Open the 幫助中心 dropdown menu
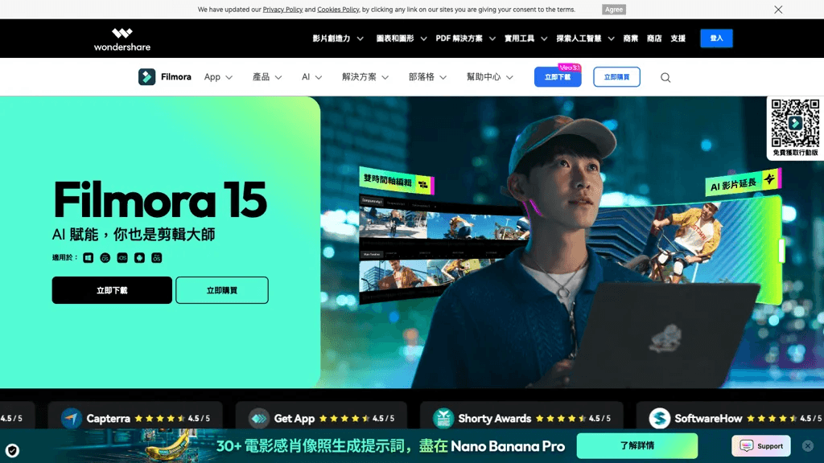824x463 pixels. [489, 77]
